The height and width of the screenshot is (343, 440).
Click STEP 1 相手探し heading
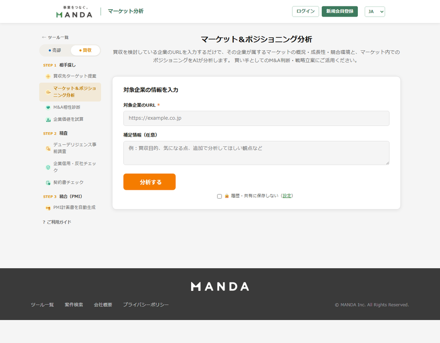coord(60,65)
